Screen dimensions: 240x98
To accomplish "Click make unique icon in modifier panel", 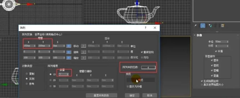I will pos(210,26).
